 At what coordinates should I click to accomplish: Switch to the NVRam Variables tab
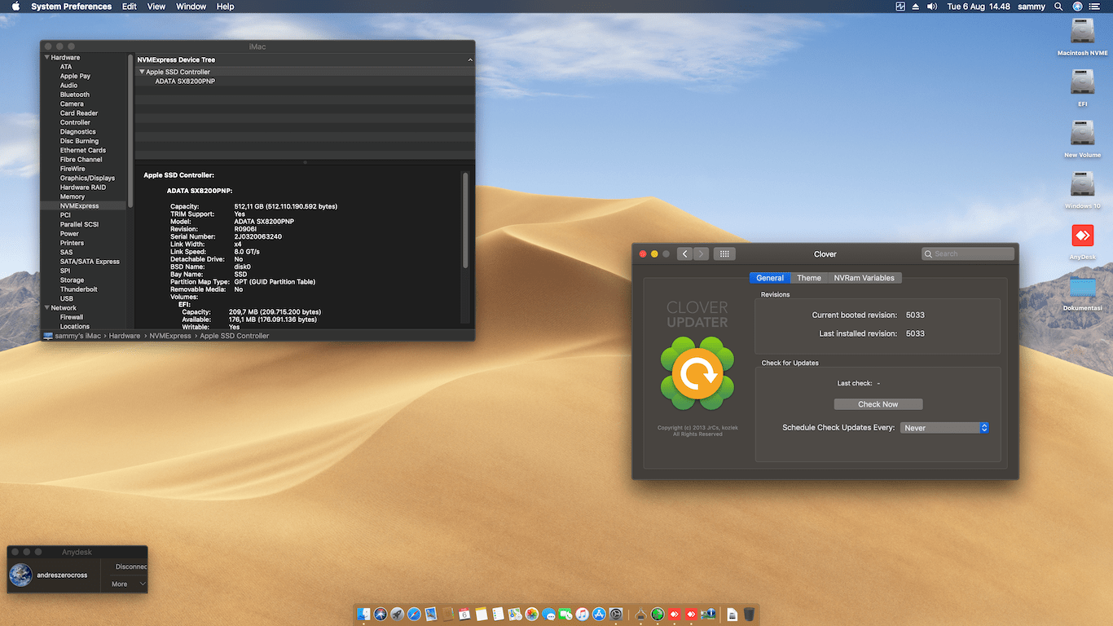[864, 278]
